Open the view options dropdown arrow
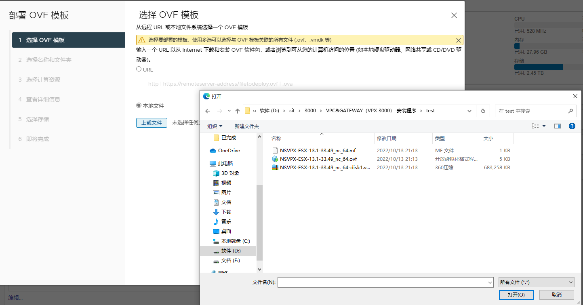 tap(544, 126)
